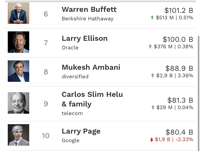Open the Larry Page name link
Image resolution: width=201 pixels, height=151 pixels.
[81, 131]
